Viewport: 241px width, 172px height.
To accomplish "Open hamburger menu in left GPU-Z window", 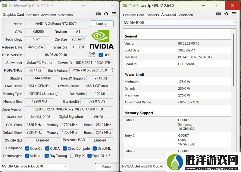I will (x=114, y=14).
